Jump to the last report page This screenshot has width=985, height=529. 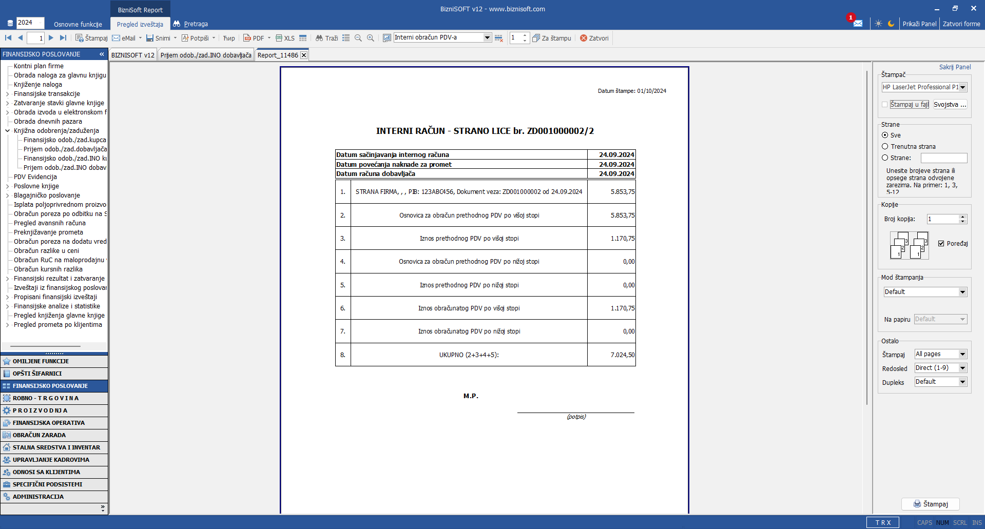(x=63, y=38)
